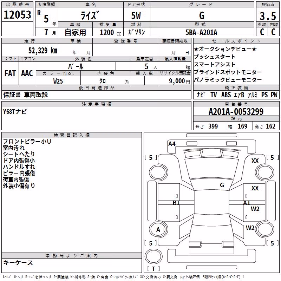
Task: Select the sales point ブラインドスポットモニター
Action: click(228, 72)
